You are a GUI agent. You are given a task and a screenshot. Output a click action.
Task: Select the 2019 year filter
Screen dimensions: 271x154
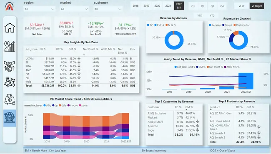click(x=146, y=6)
